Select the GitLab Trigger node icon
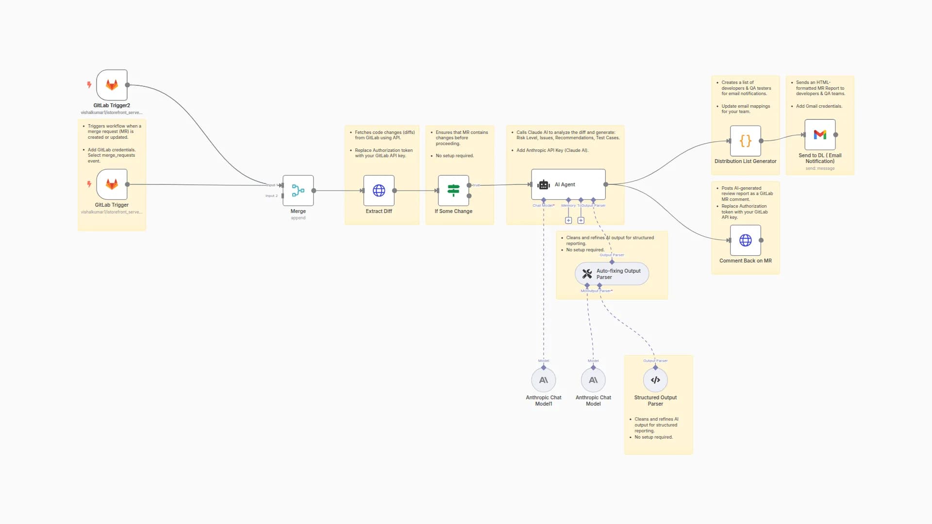Image resolution: width=932 pixels, height=524 pixels. coord(112,184)
